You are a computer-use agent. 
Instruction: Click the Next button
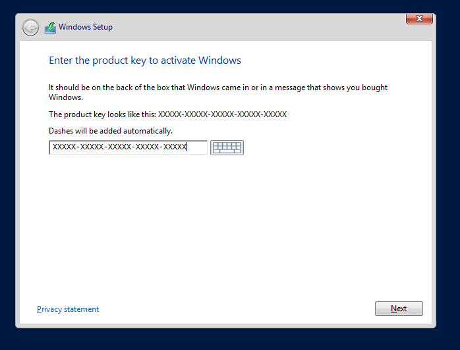coord(399,309)
